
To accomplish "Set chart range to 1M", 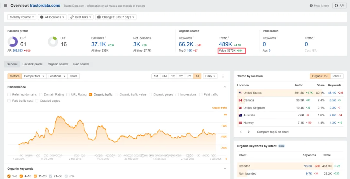I will [156, 76].
